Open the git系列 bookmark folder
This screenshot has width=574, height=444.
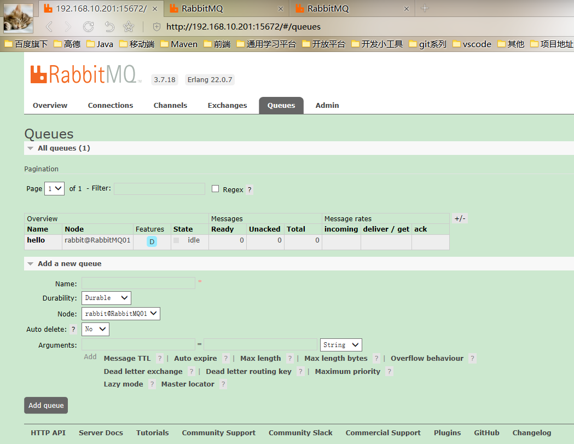click(427, 44)
